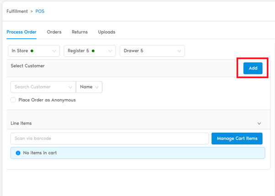Click the No items in cart notice
This screenshot has height=196, width=275.
(x=137, y=153)
